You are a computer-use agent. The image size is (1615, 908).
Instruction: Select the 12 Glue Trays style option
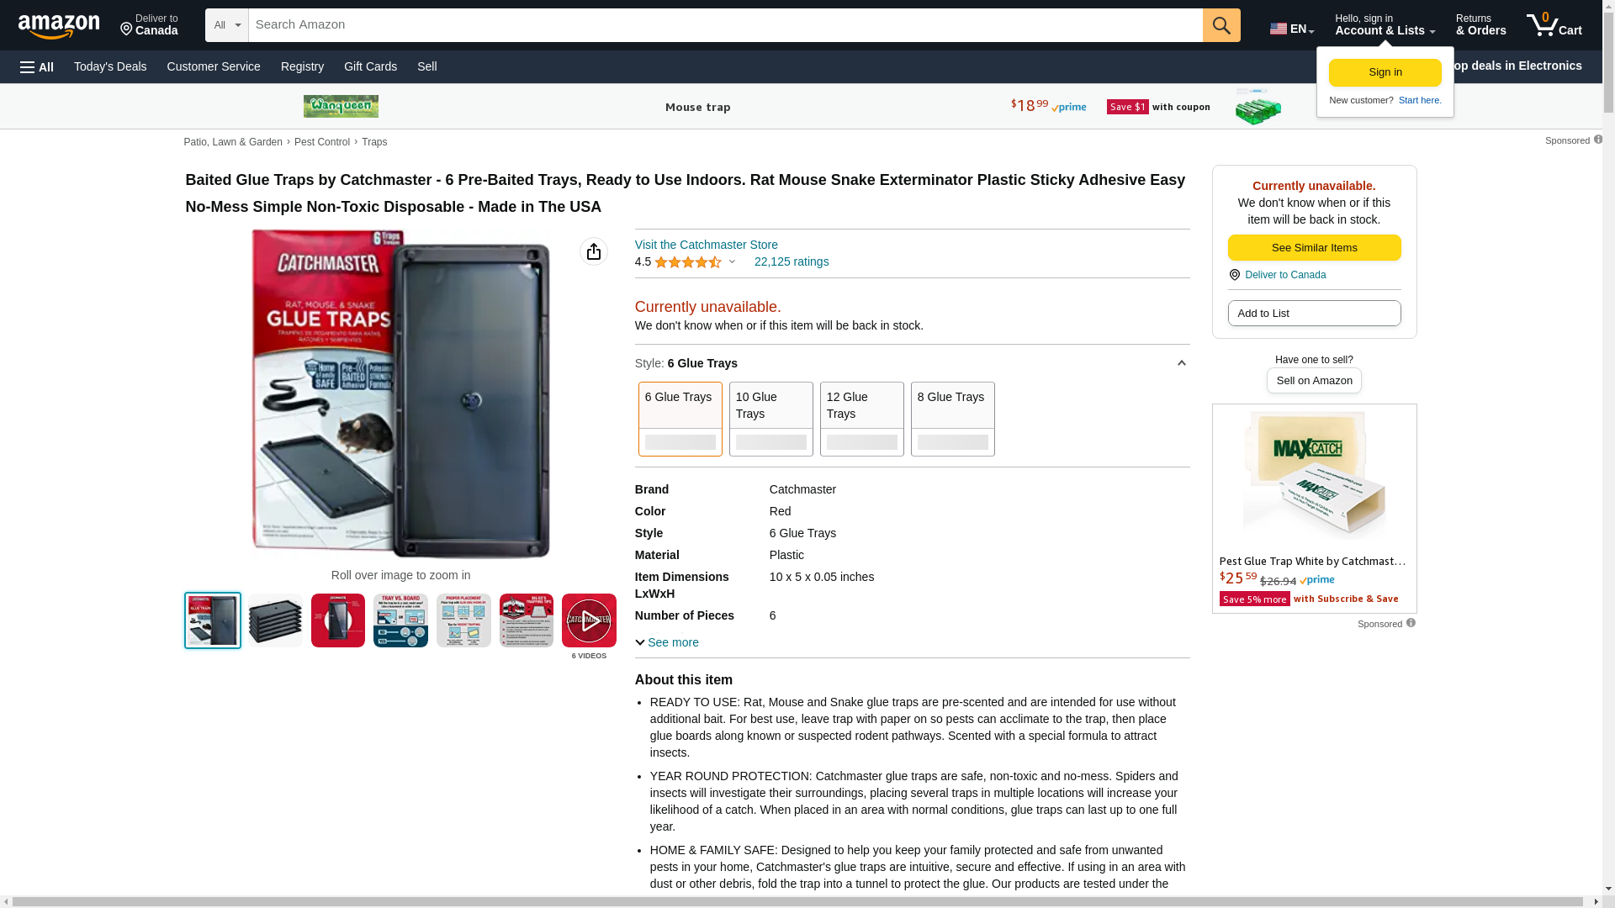pyautogui.click(x=862, y=419)
